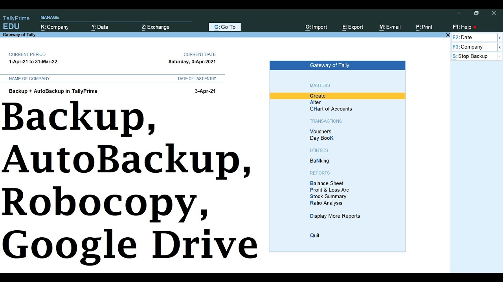Click the MANAGE heading in top bar

click(50, 18)
